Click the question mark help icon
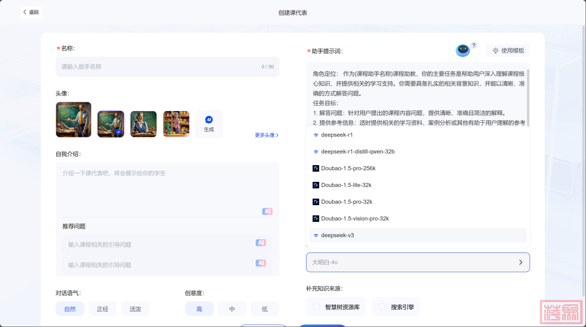 (x=474, y=45)
